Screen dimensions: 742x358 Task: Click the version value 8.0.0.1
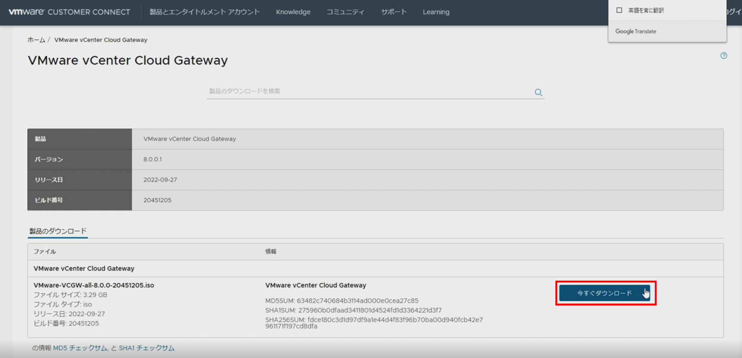152,159
